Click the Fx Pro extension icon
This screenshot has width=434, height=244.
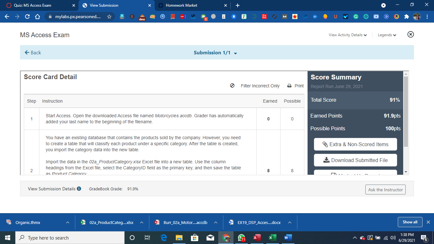pyautogui.click(x=264, y=17)
